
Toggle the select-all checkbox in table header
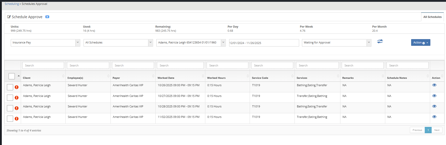(12, 76)
